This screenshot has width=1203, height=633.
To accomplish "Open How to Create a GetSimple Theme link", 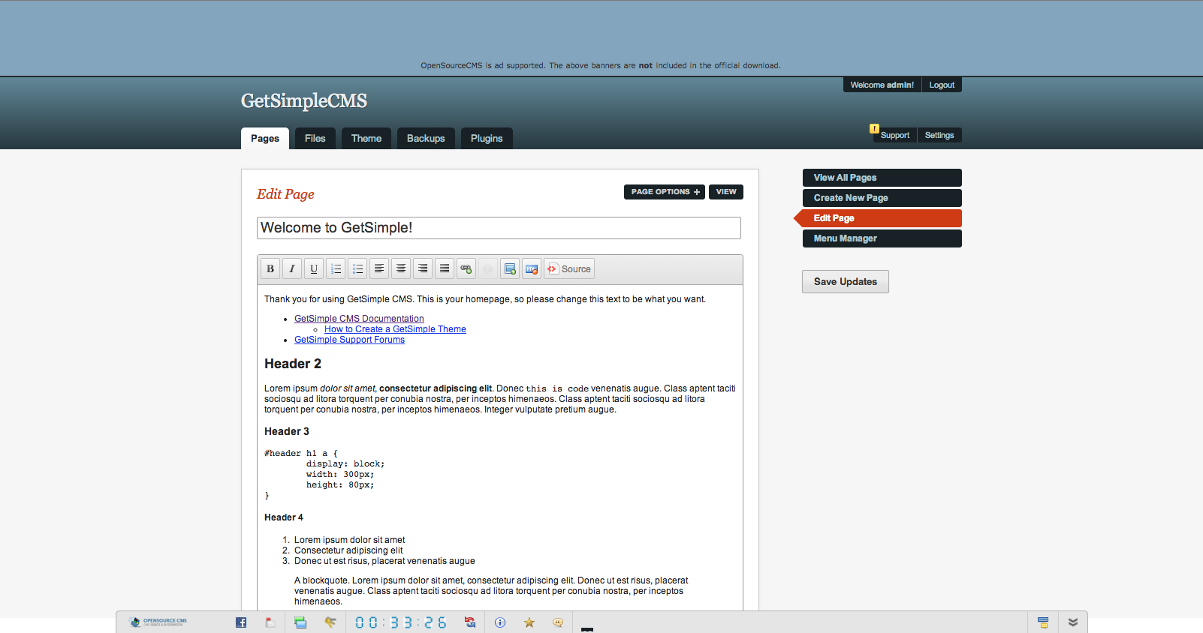I will click(395, 329).
